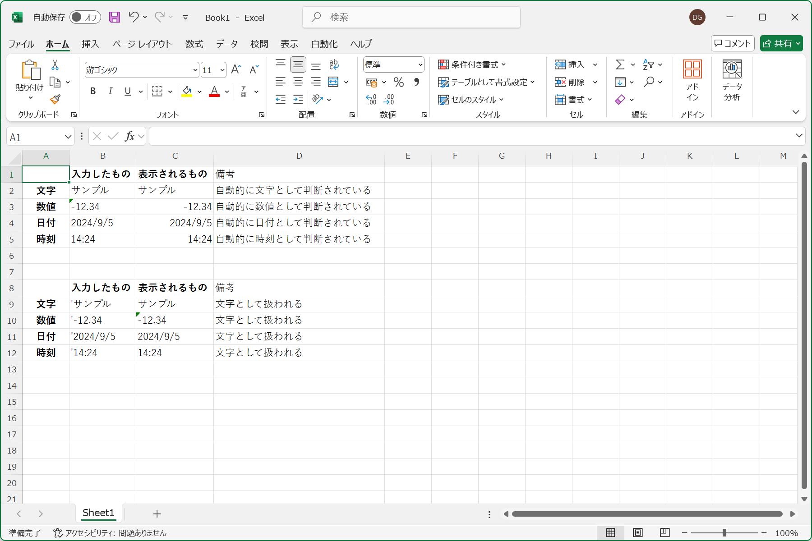
Task: Click the Insert Function fx icon
Action: (x=129, y=136)
